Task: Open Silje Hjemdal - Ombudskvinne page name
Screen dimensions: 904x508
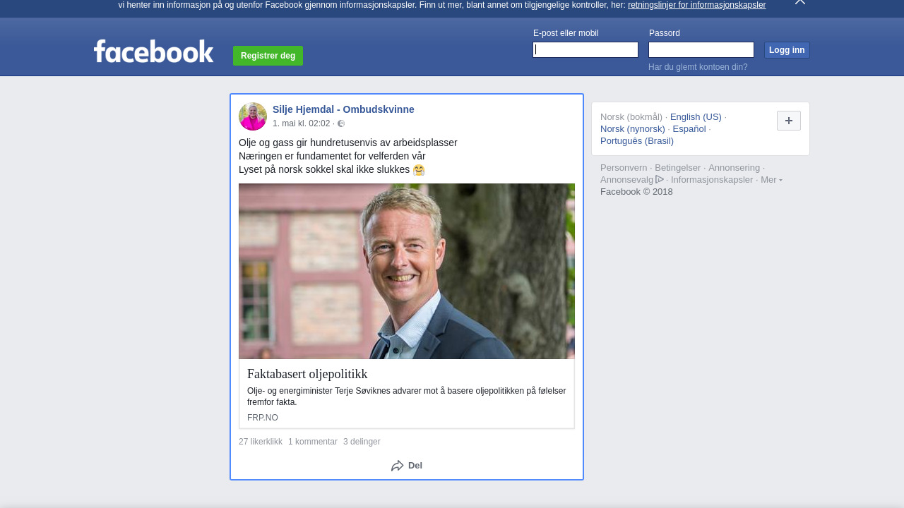Action: [x=343, y=109]
